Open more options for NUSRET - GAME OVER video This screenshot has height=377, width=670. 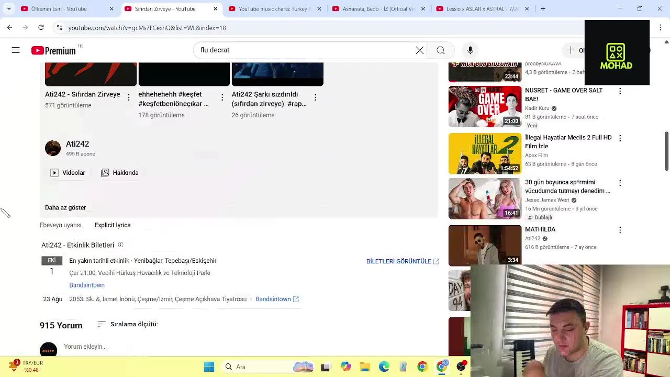click(x=620, y=91)
